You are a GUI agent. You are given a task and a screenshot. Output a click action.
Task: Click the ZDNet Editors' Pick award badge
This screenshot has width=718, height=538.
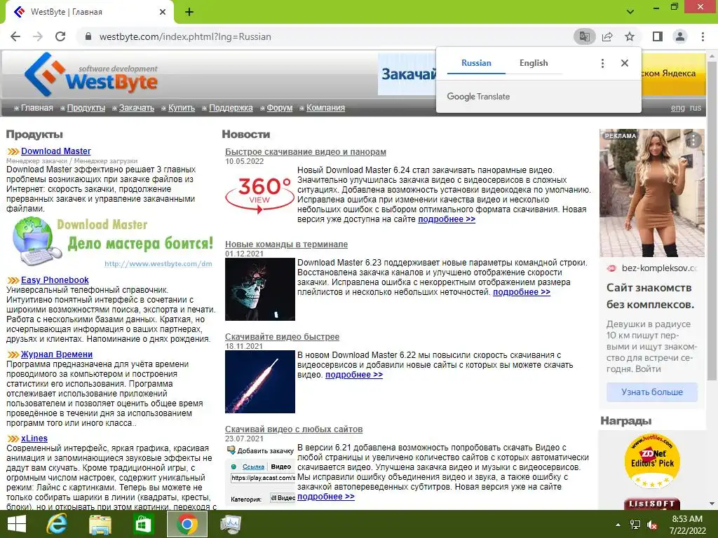[651, 461]
